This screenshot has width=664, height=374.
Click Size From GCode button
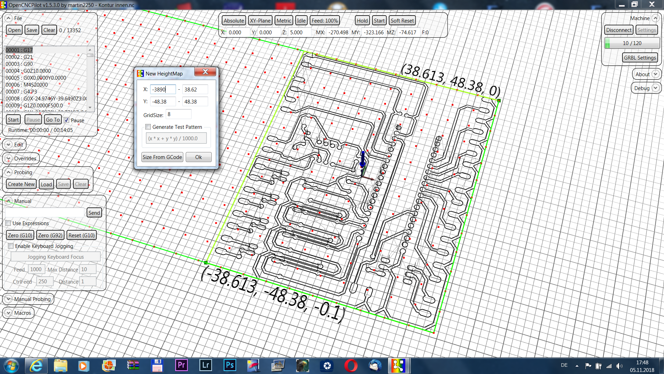[163, 157]
